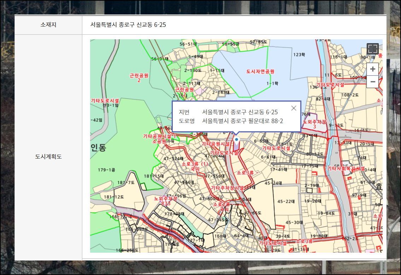Click parcel label 19-20대

click(313, 201)
